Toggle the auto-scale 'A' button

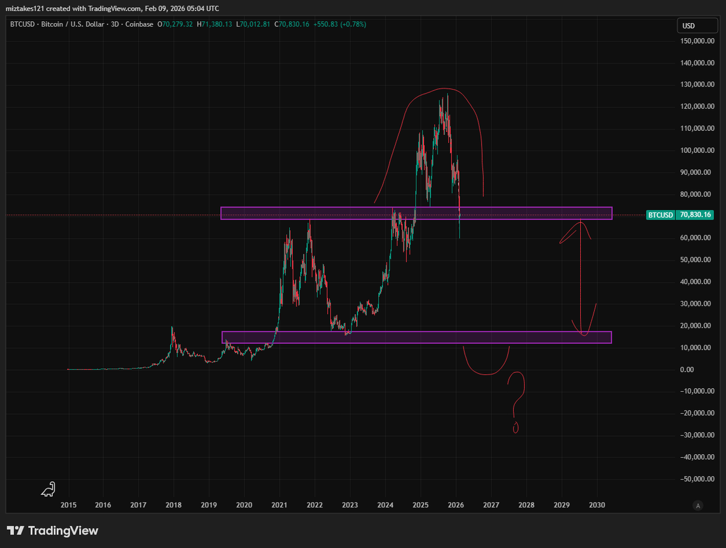(x=698, y=505)
